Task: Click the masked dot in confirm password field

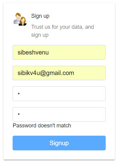Action: coord(19,114)
